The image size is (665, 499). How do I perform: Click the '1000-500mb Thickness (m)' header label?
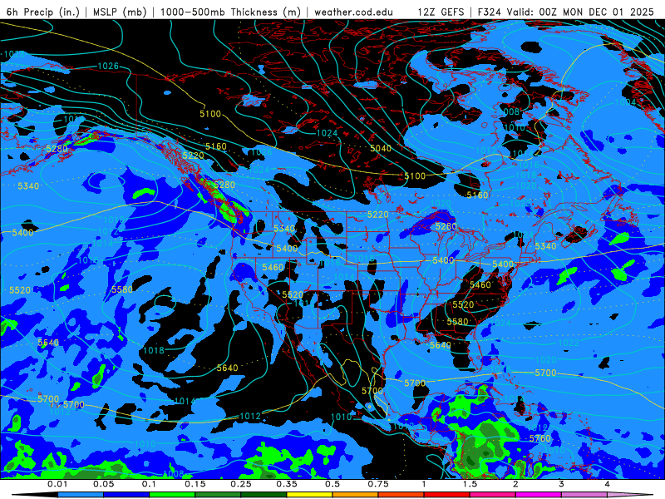point(230,12)
